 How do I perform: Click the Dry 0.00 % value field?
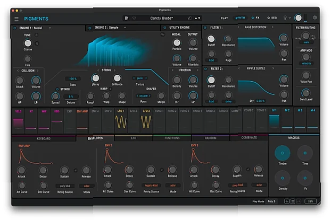(260, 101)
